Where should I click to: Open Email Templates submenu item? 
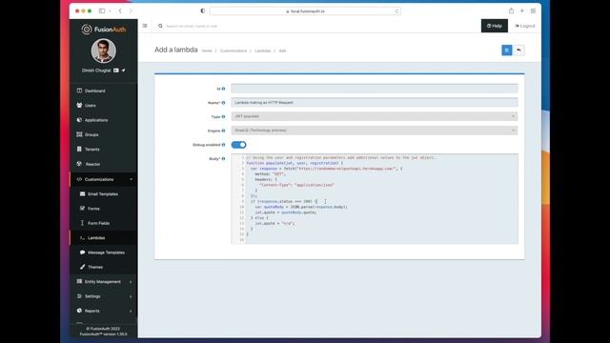pyautogui.click(x=104, y=194)
